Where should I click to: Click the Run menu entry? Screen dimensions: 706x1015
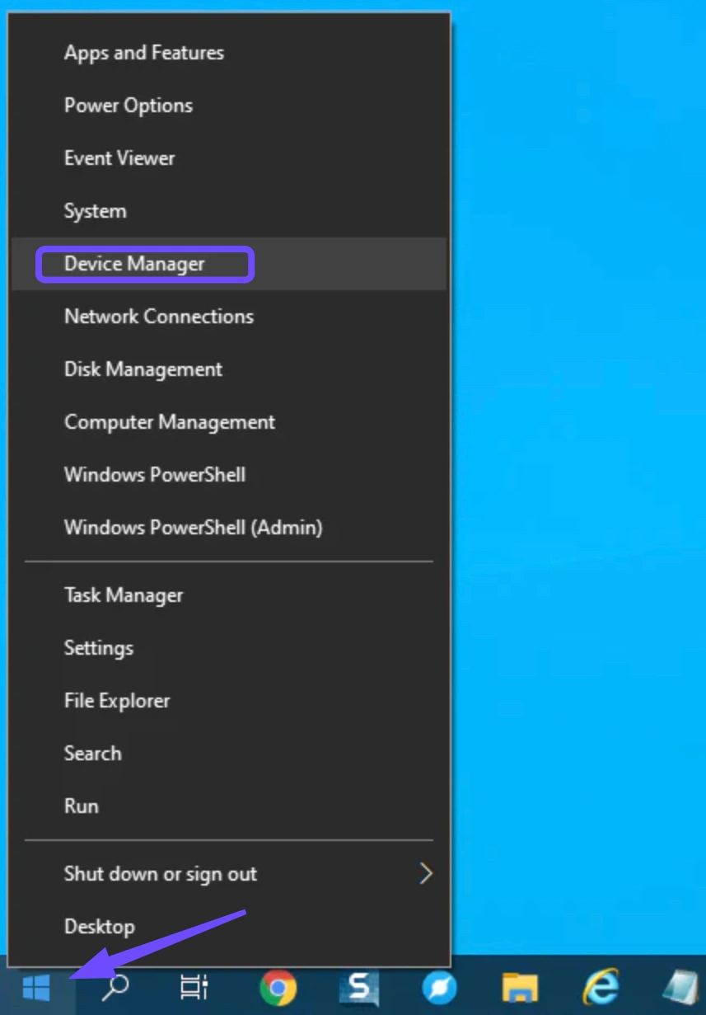pos(82,806)
